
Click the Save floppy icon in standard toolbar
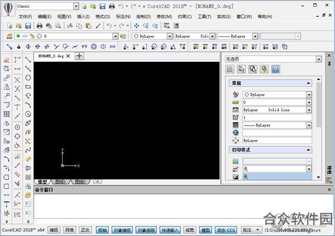click(28, 26)
